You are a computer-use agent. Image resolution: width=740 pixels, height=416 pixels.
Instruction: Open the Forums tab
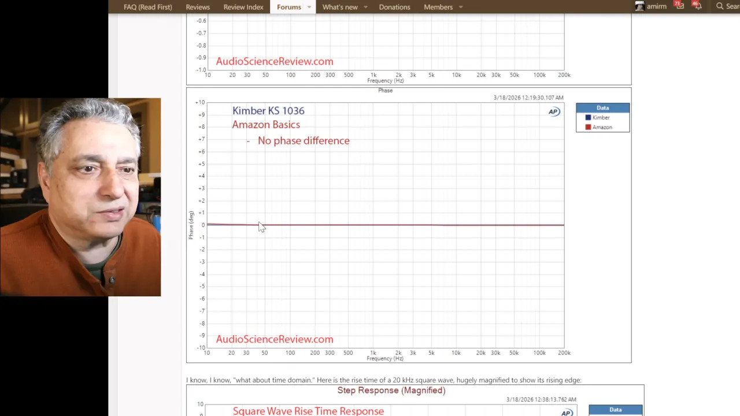point(288,7)
